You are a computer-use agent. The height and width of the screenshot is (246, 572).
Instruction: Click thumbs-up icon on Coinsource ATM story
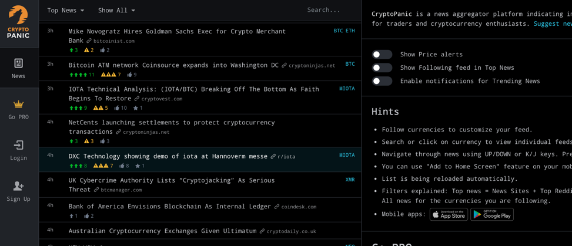point(129,75)
